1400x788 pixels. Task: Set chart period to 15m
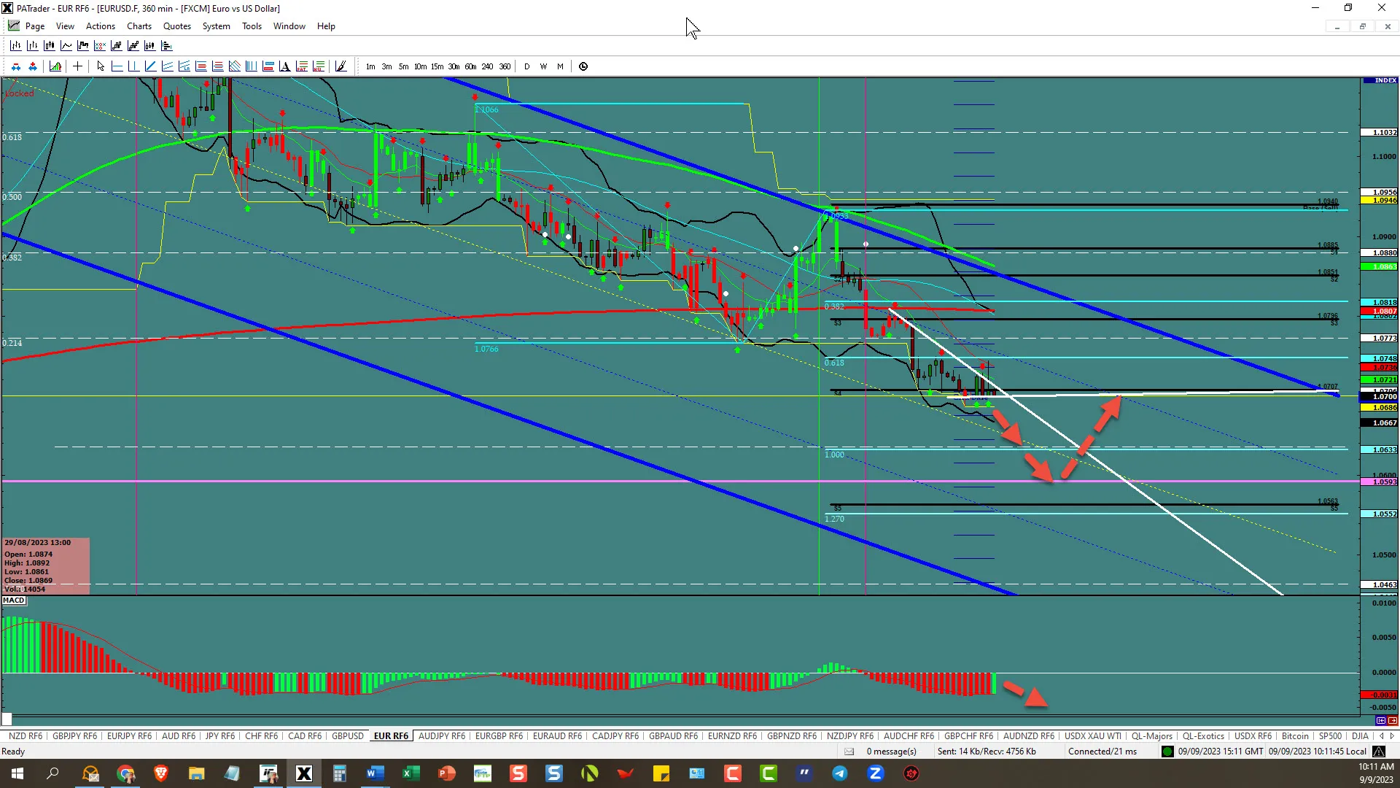[437, 66]
